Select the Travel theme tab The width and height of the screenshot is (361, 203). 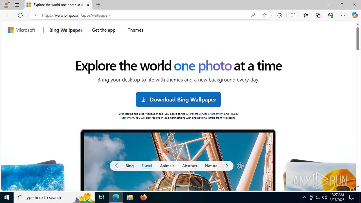coord(147,166)
